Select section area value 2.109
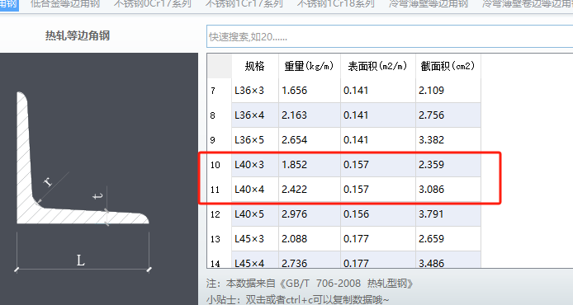The width and height of the screenshot is (573, 305). [448, 91]
